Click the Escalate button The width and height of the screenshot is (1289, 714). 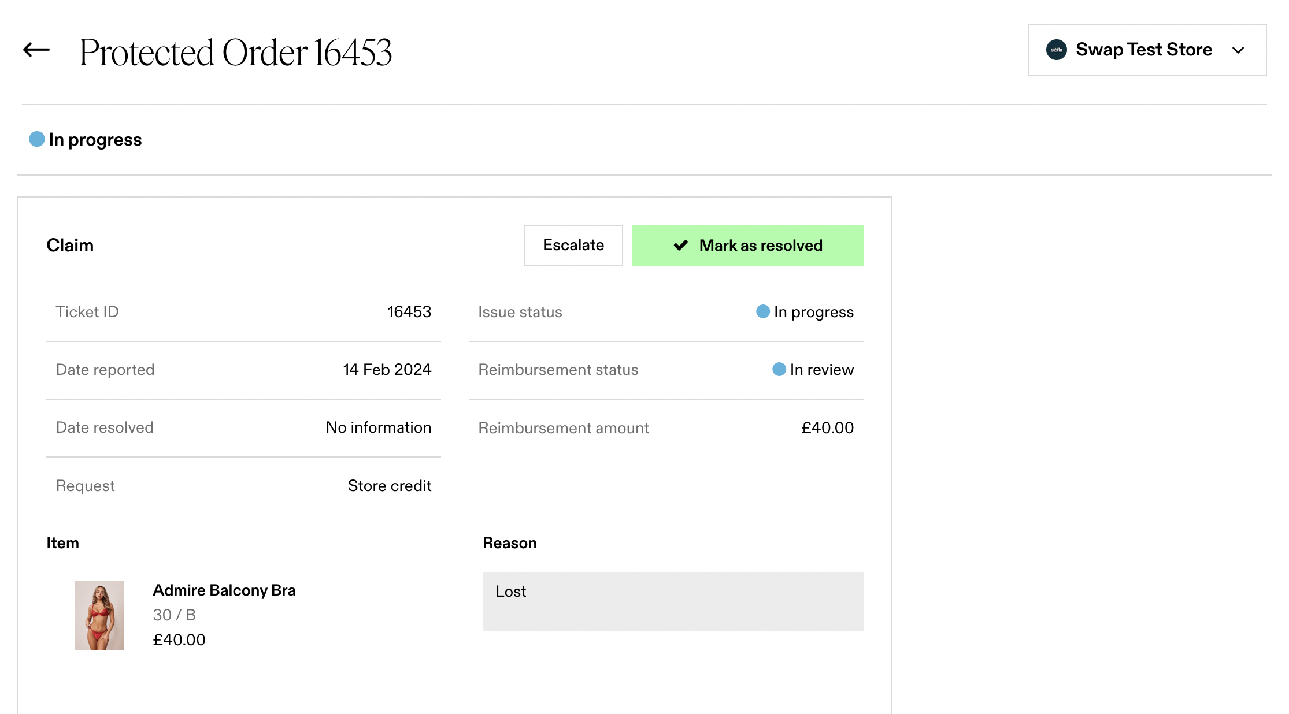point(573,244)
